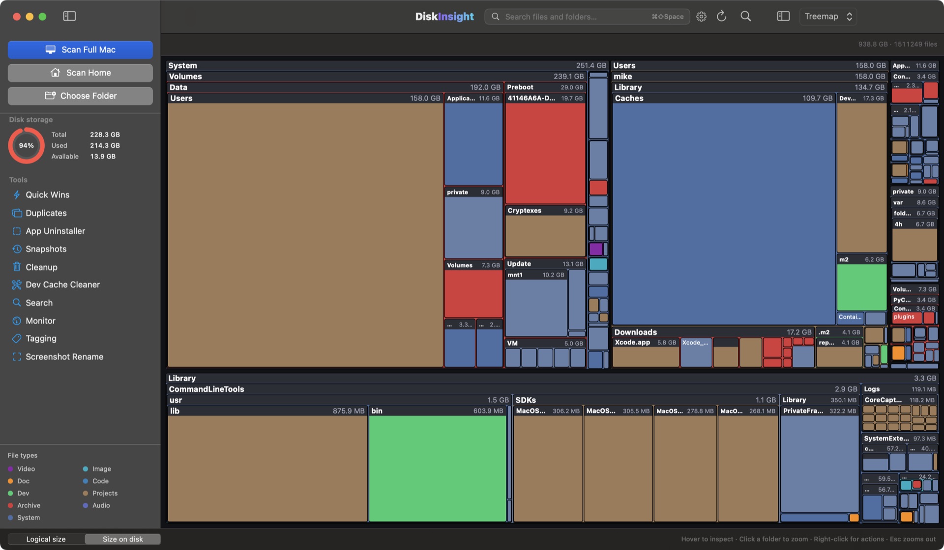This screenshot has height=550, width=944.
Task: Click the Doc orange legend dot
Action: tap(10, 481)
